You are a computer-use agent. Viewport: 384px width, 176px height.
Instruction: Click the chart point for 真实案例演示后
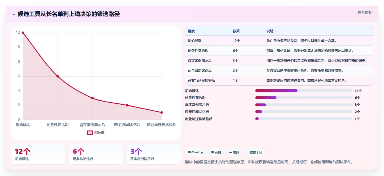(x=92, y=98)
